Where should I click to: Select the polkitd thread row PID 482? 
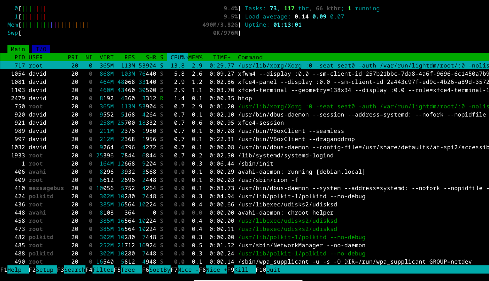pyautogui.click(x=244, y=237)
